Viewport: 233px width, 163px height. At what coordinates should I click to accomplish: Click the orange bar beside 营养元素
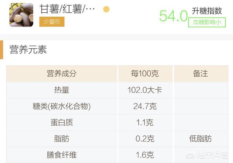(1, 50)
